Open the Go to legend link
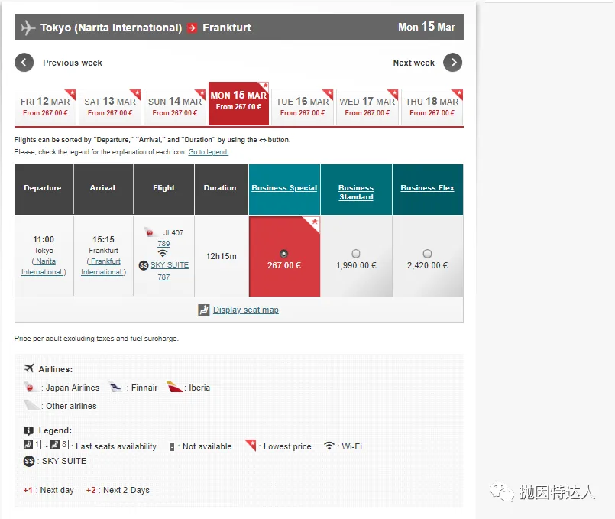The image size is (615, 519). pyautogui.click(x=208, y=152)
